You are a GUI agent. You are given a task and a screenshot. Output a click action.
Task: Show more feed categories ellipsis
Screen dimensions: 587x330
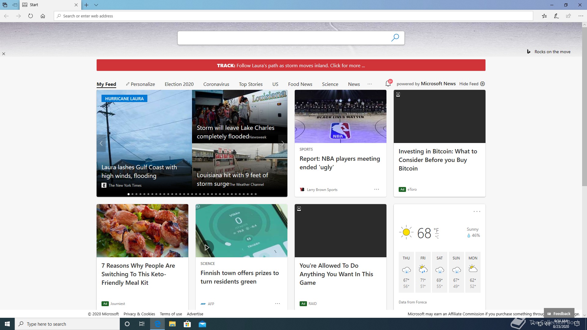(370, 84)
